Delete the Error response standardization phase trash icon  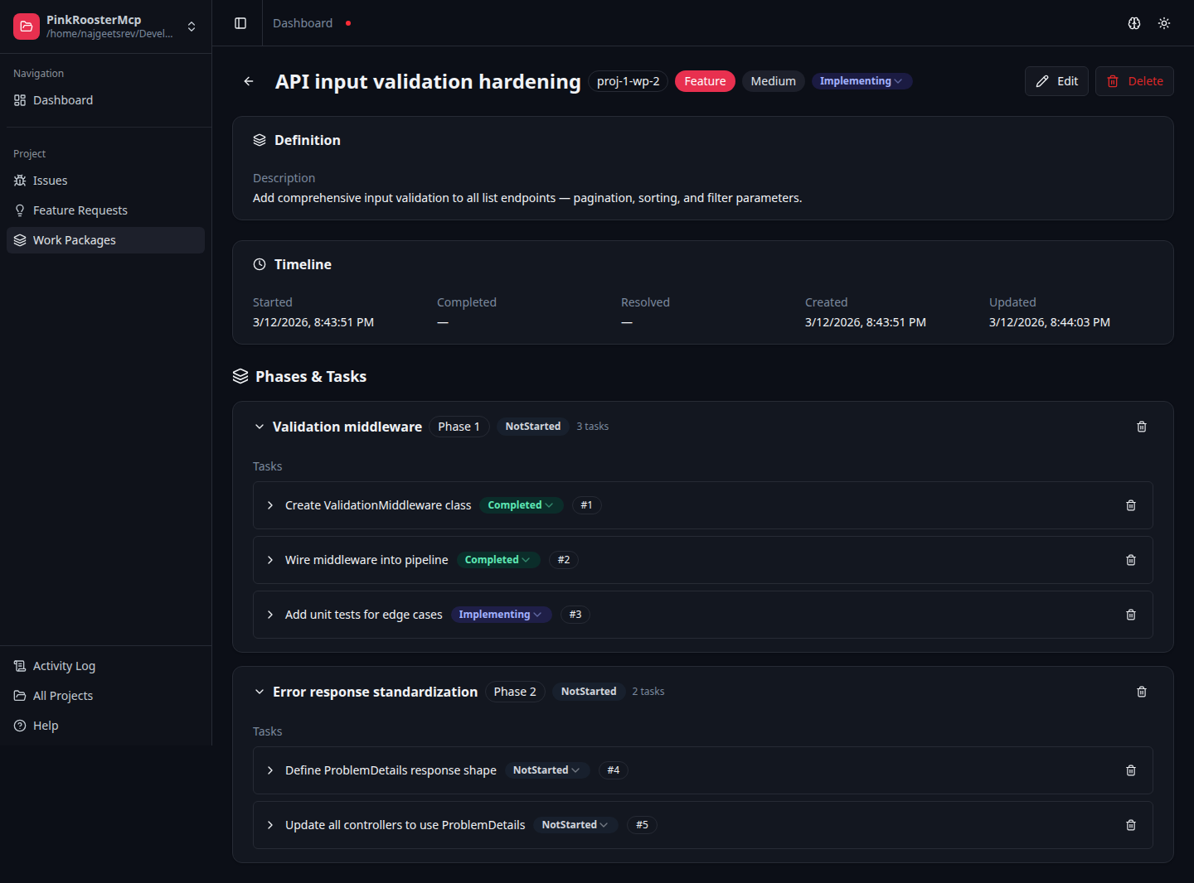[1142, 692]
